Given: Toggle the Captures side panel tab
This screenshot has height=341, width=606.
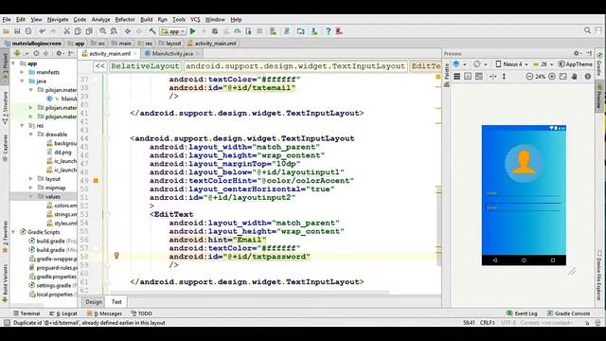Looking at the screenshot, I should point(5,148).
